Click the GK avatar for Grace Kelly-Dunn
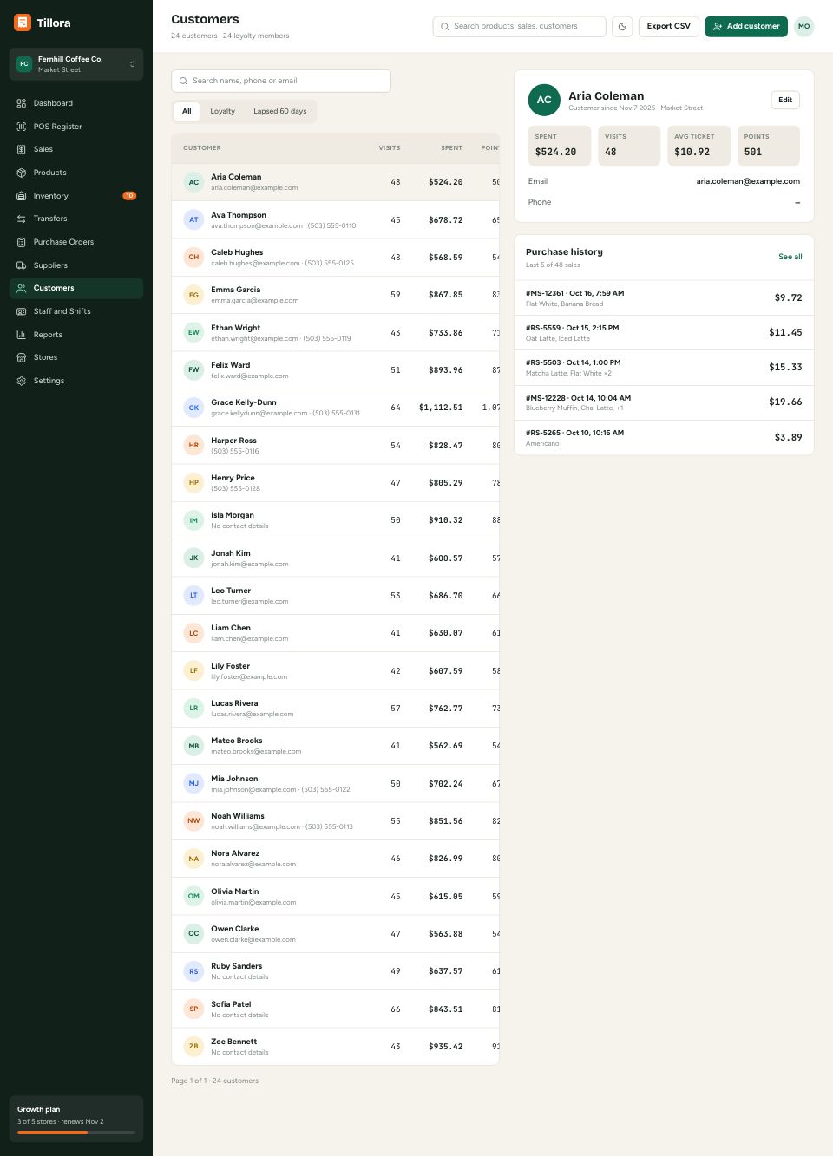The image size is (833, 1156). [193, 408]
